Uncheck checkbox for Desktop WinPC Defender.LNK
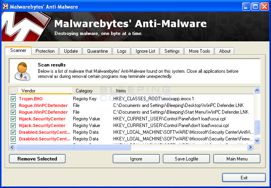Screen dimensions: 271x188 pos(13,105)
